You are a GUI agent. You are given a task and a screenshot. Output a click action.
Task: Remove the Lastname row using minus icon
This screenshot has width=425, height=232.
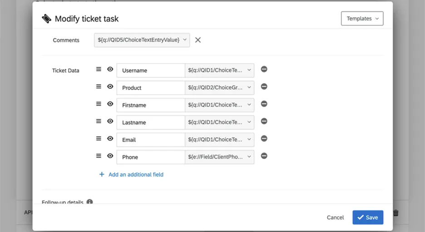click(264, 121)
